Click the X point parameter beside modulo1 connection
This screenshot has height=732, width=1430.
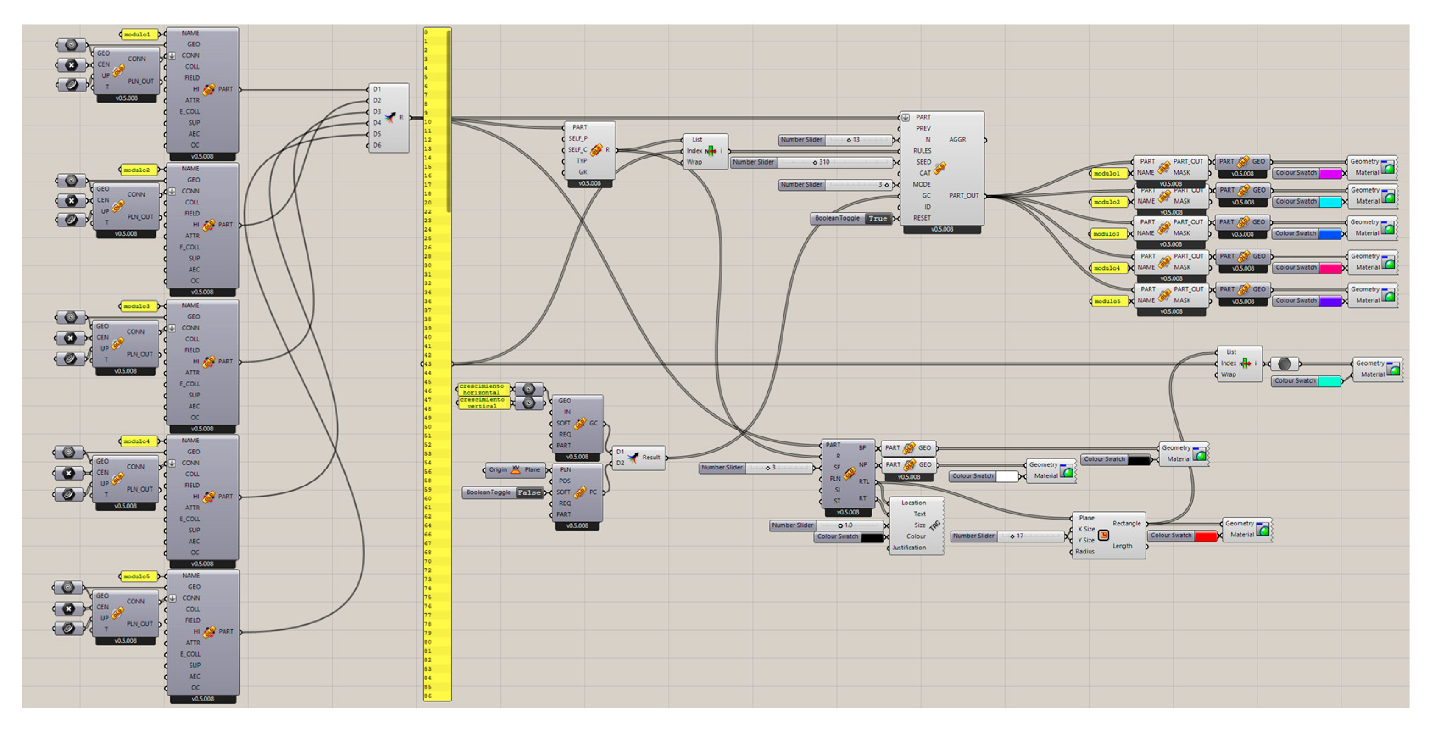[72, 65]
